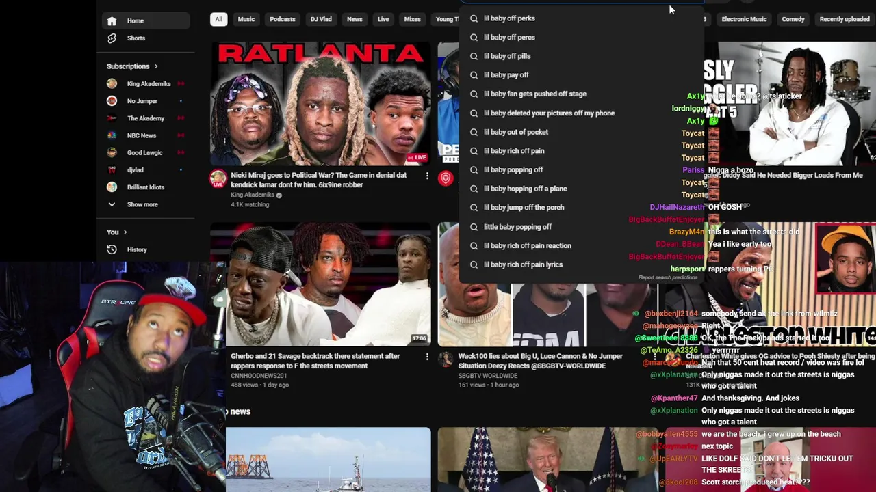Open Wack100 lies about Big U video title
This screenshot has height=492, width=876.
[541, 361]
